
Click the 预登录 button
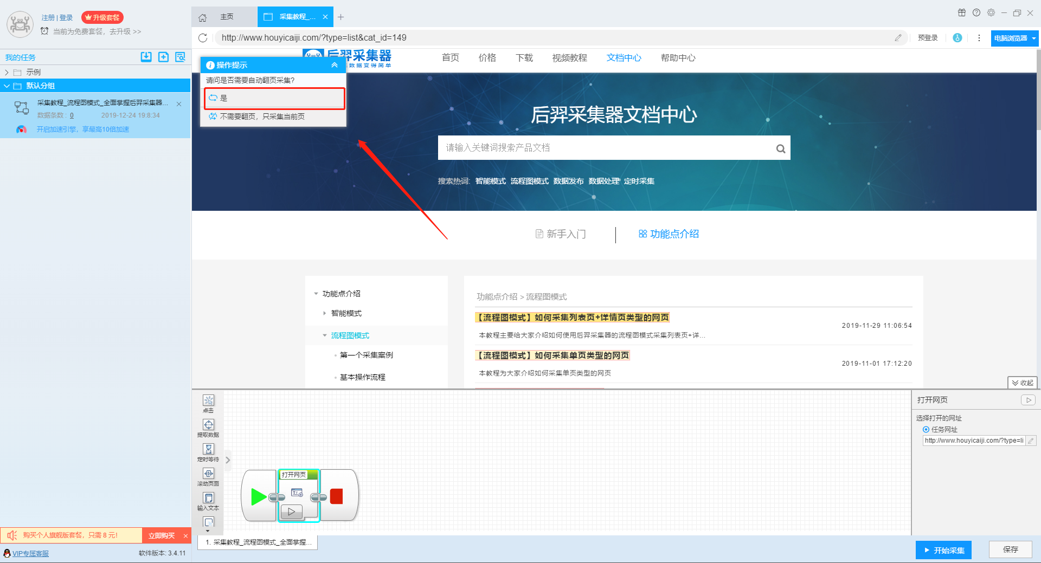pyautogui.click(x=928, y=38)
